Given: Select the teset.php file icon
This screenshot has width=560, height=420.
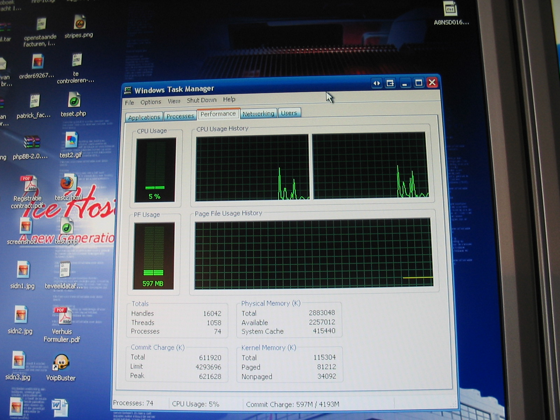Looking at the screenshot, I should 74,100.
